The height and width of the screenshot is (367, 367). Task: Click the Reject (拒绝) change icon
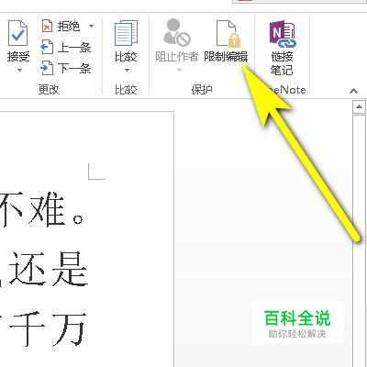(47, 27)
